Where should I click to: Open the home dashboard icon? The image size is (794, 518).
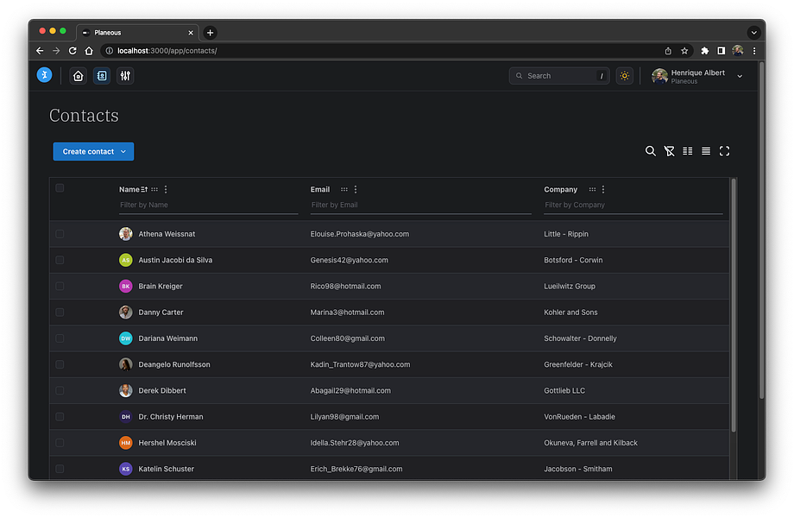78,76
